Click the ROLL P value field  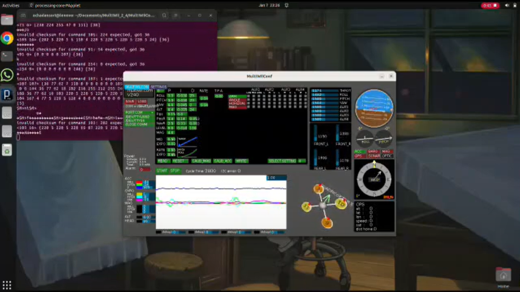pos(171,96)
